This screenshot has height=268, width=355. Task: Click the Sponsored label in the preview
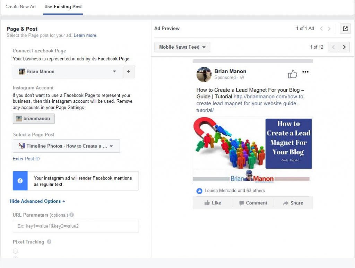225,77
